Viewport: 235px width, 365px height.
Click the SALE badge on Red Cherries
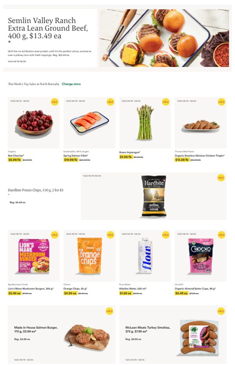click(54, 102)
